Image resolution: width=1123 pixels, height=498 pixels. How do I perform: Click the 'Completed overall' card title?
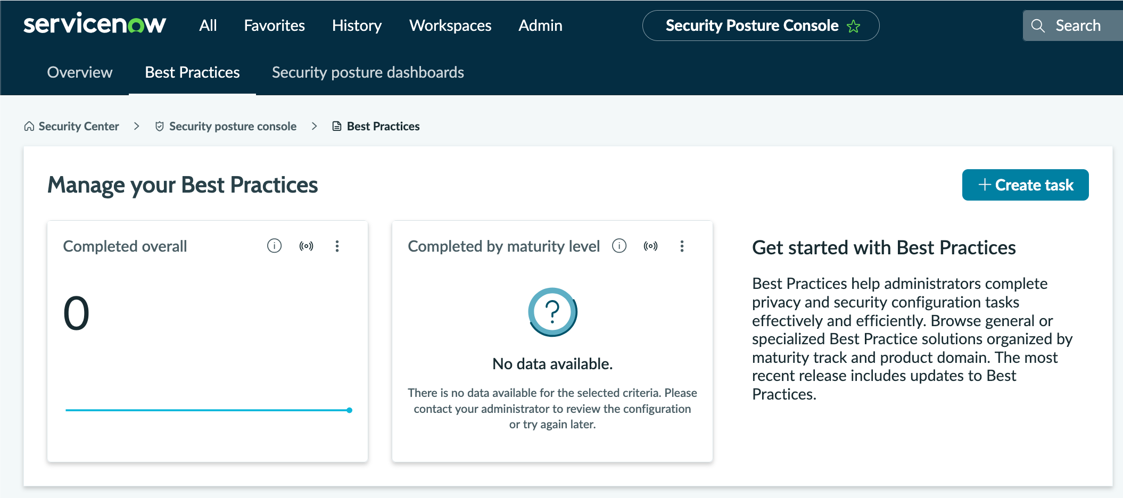(125, 246)
